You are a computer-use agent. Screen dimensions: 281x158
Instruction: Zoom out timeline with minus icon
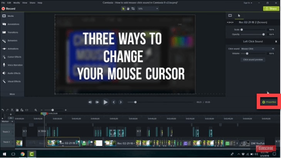point(42,110)
